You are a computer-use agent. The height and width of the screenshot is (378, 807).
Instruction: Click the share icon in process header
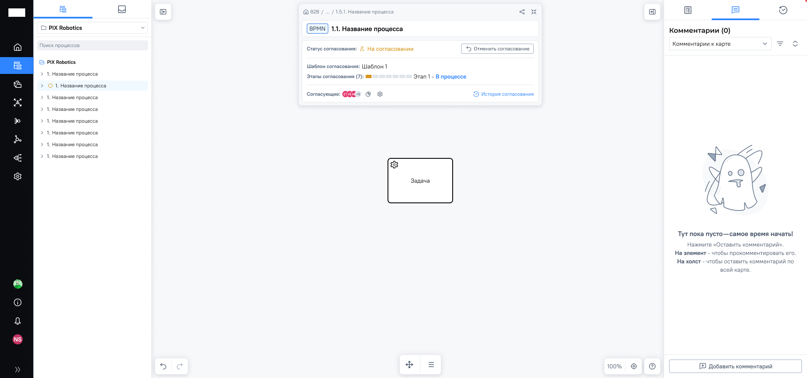[522, 12]
